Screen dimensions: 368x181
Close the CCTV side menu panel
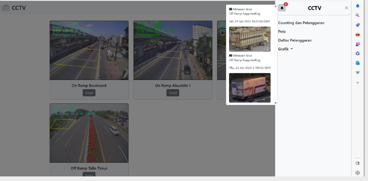pos(347,8)
